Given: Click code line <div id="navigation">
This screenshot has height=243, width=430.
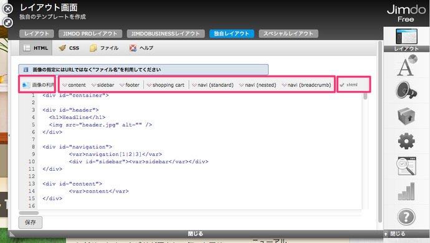Looking at the screenshot, I should click(x=77, y=147).
